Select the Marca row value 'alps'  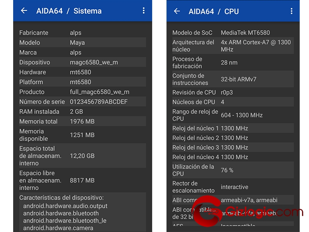(x=75, y=53)
